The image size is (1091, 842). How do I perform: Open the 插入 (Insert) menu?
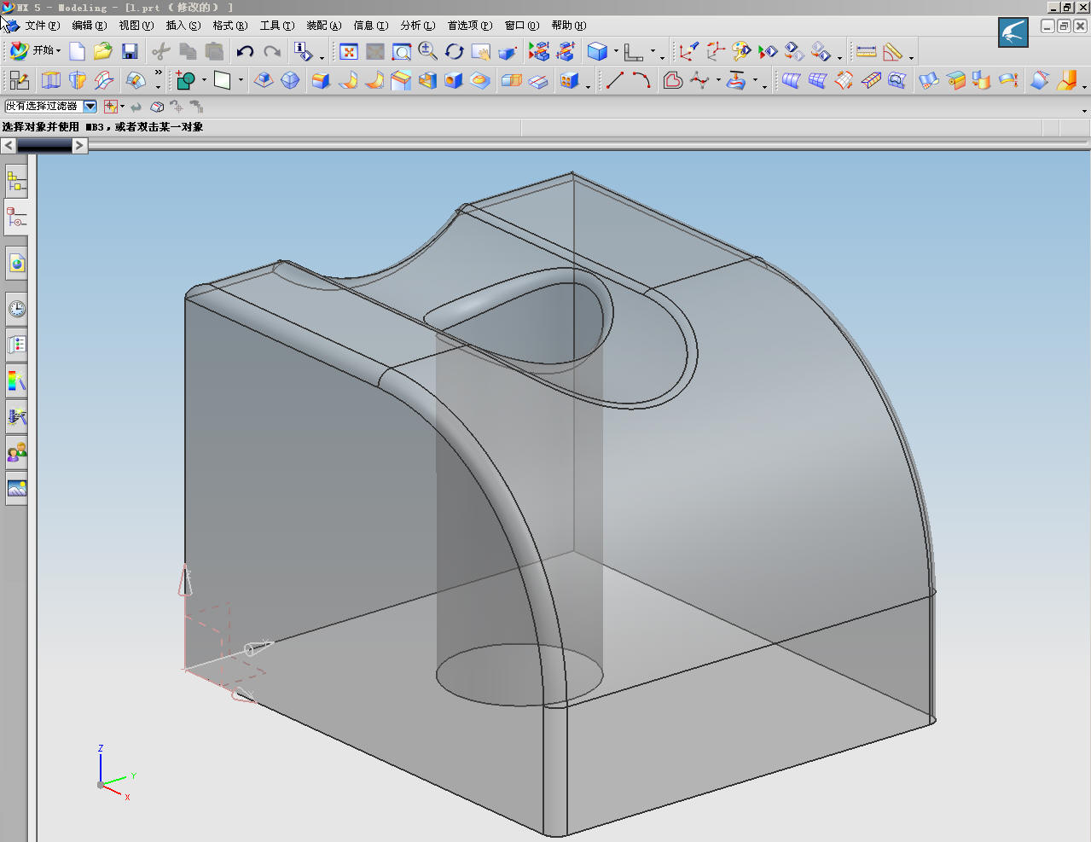[183, 26]
